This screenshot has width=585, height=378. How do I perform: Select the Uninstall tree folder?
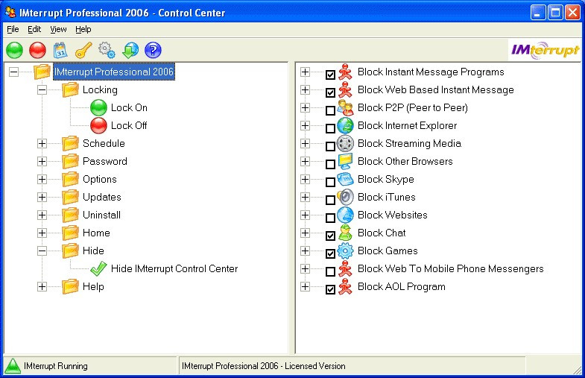(x=101, y=215)
